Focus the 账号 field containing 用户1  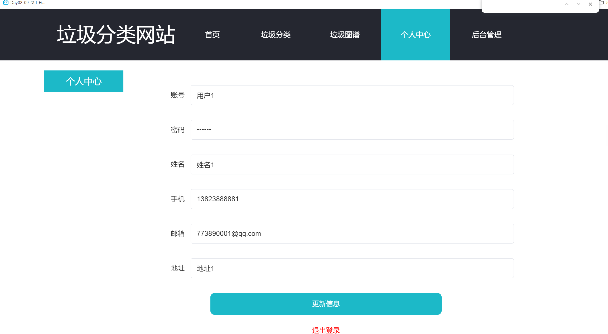(x=352, y=95)
